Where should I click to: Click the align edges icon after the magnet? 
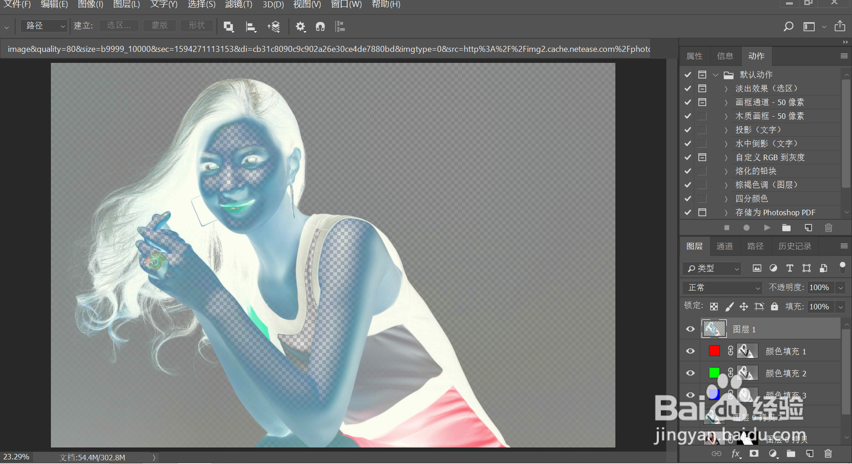coord(340,27)
